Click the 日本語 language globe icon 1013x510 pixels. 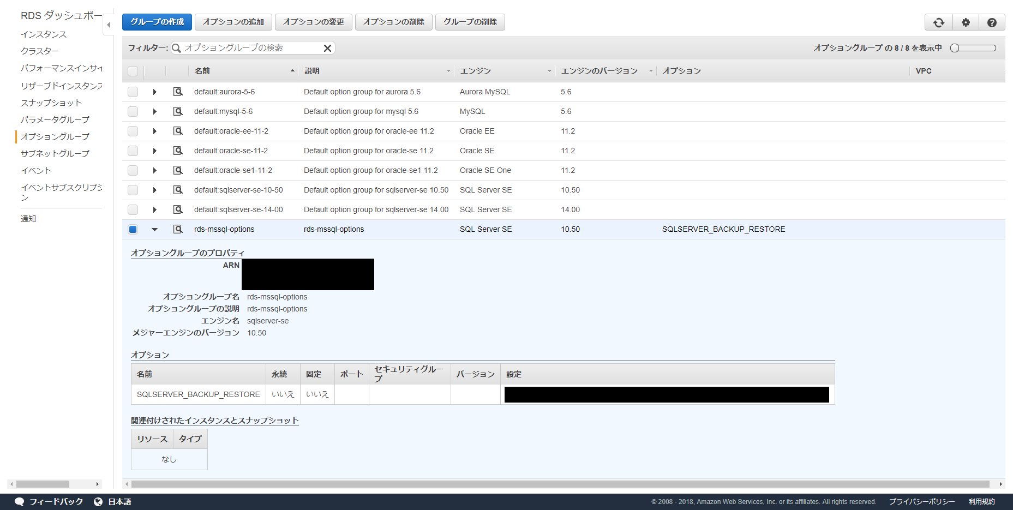tap(98, 501)
